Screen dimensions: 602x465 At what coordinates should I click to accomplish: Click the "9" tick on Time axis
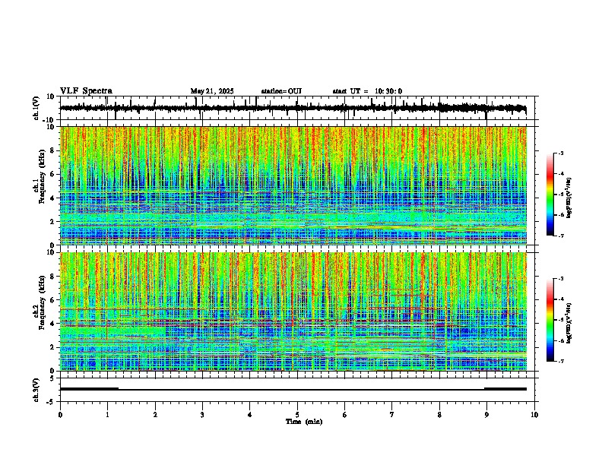pyautogui.click(x=486, y=415)
